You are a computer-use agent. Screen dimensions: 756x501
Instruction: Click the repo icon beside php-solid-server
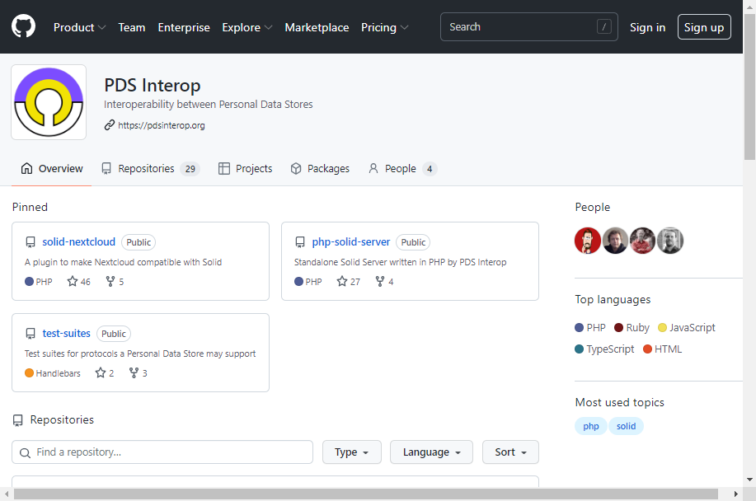(x=300, y=241)
